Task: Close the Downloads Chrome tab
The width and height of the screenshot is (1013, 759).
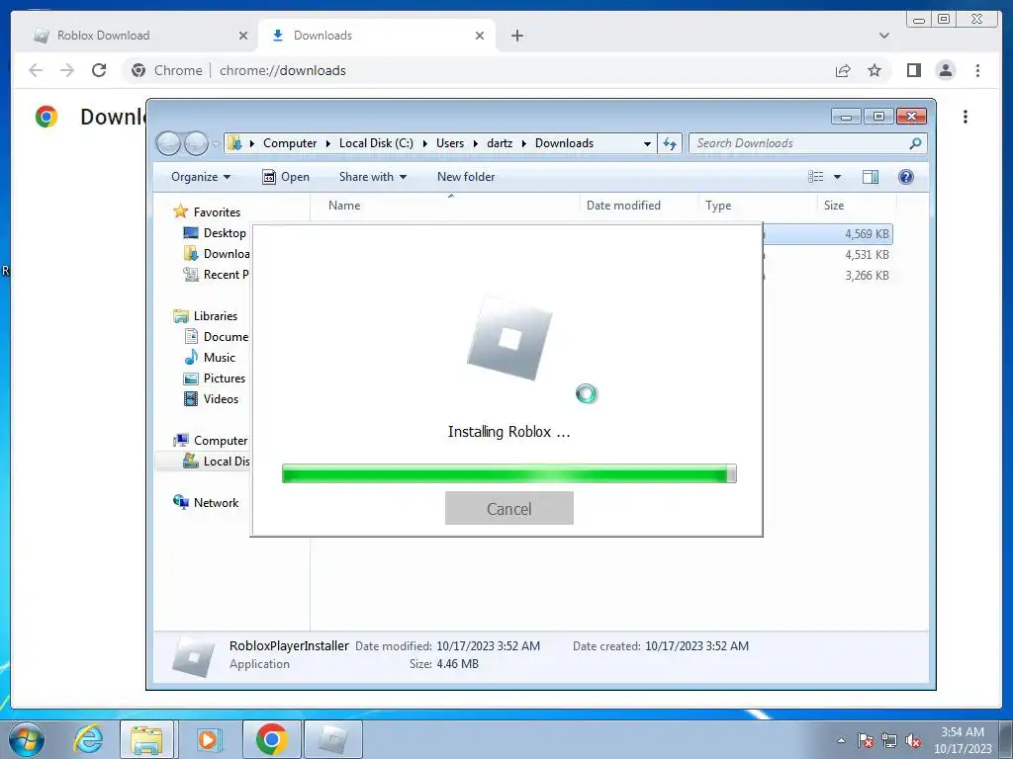Action: point(480,36)
